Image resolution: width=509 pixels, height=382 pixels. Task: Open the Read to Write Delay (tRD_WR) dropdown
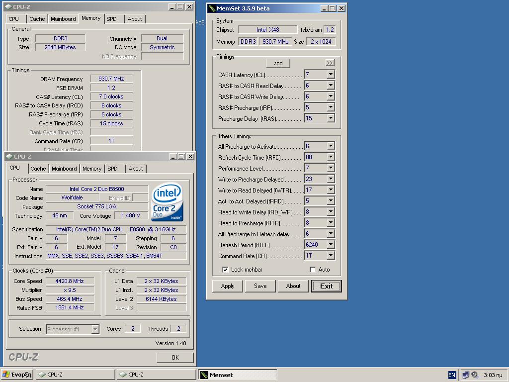coord(331,212)
